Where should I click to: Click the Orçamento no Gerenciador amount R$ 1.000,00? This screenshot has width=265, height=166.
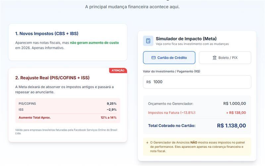click(235, 104)
